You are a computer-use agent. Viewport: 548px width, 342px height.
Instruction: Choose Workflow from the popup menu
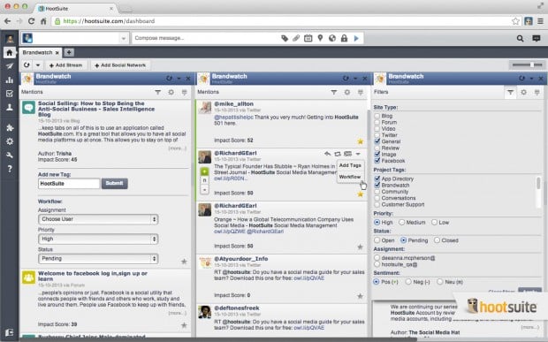350,177
